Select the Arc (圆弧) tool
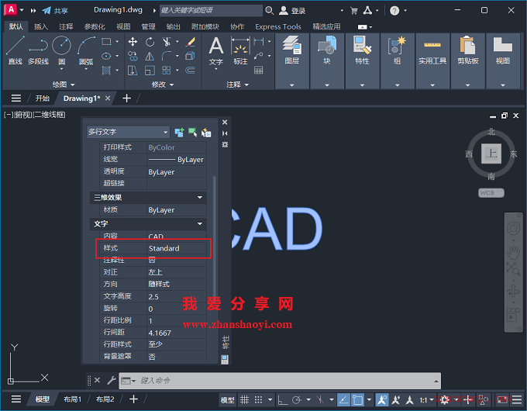 [x=86, y=50]
